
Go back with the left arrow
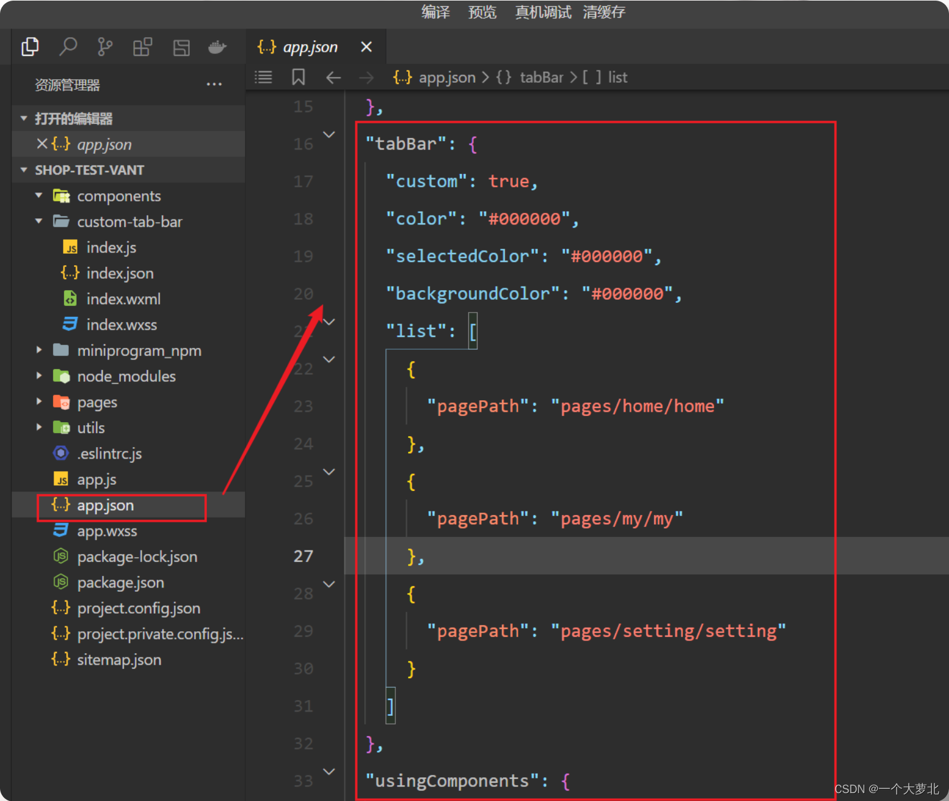(333, 77)
